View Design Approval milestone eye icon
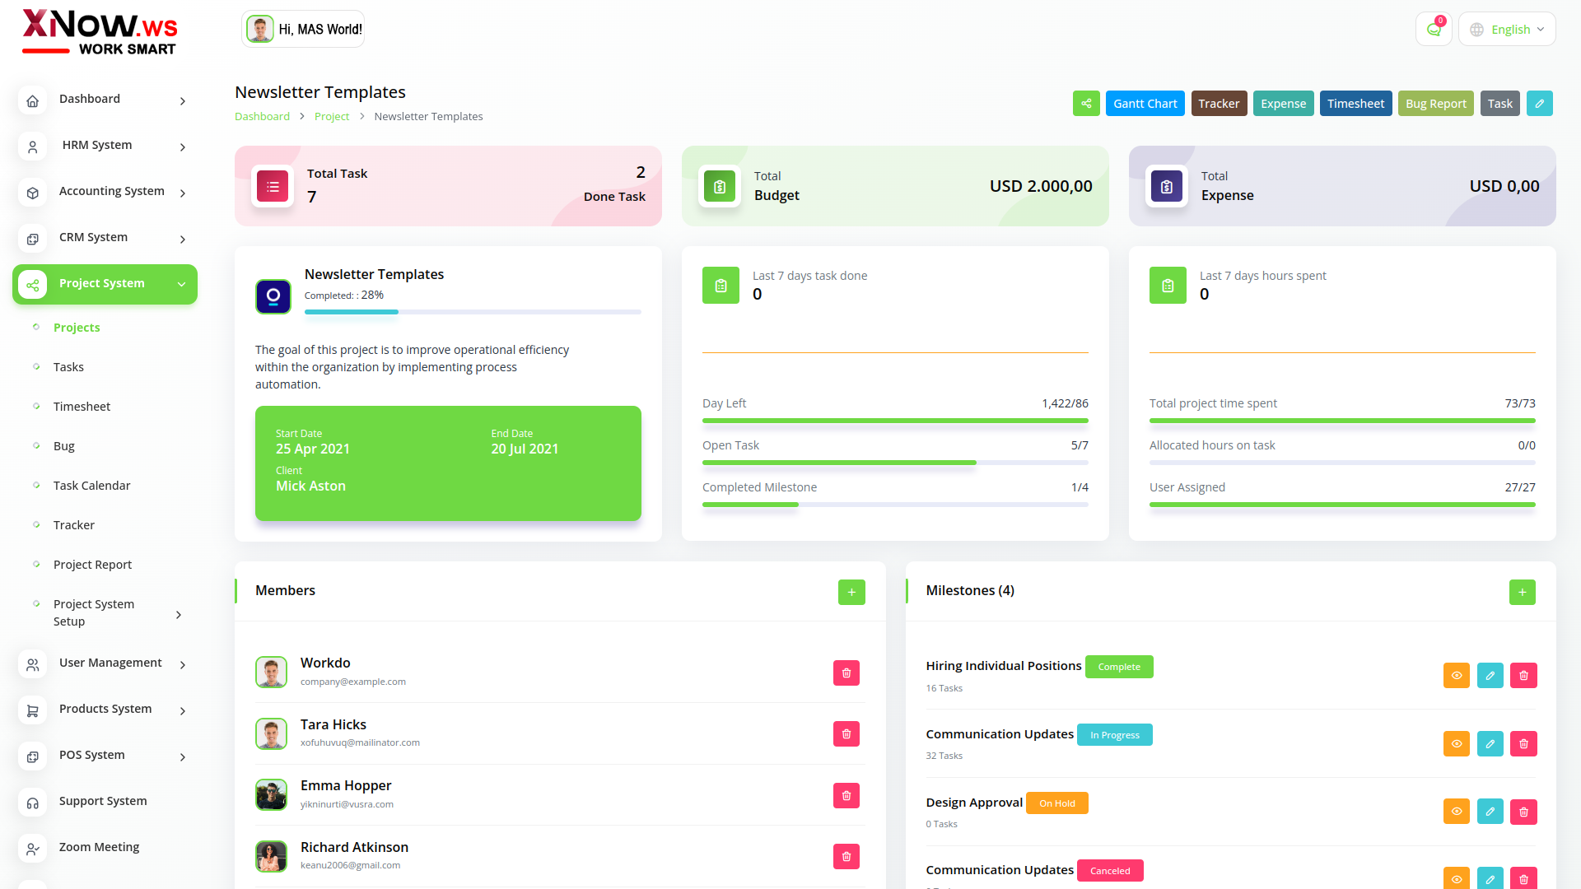 1456,812
